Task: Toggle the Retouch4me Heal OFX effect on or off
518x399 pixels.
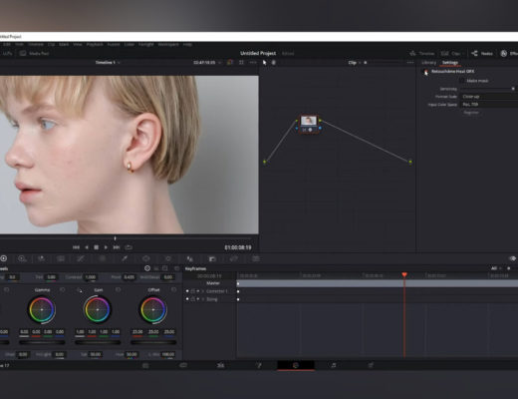Action: pos(425,72)
